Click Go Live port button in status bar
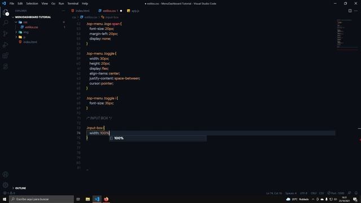 [x=336, y=193]
